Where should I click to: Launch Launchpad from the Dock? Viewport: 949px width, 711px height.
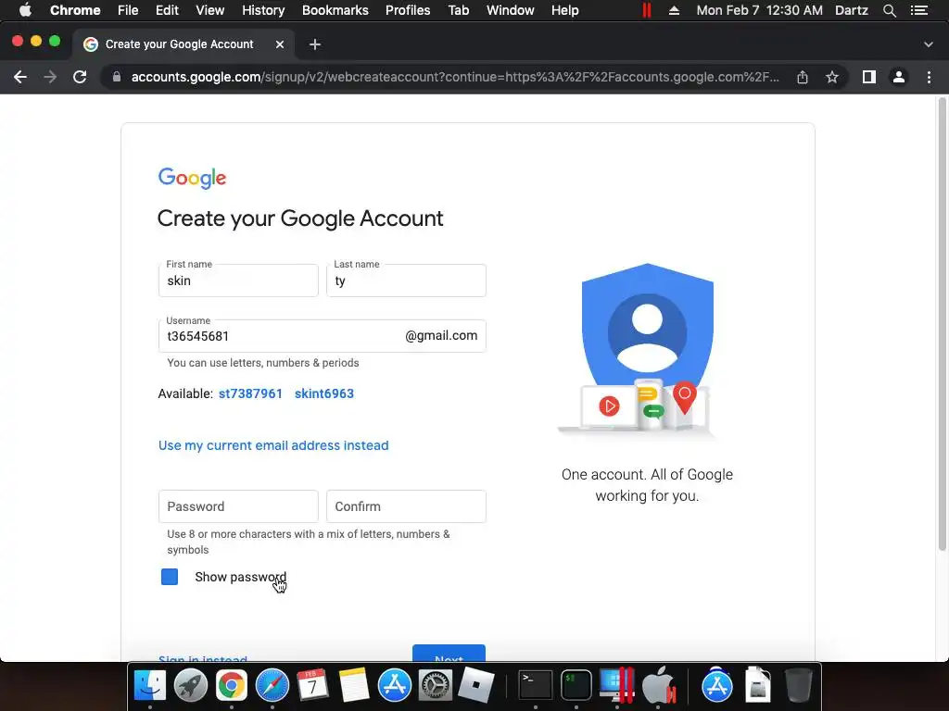191,686
